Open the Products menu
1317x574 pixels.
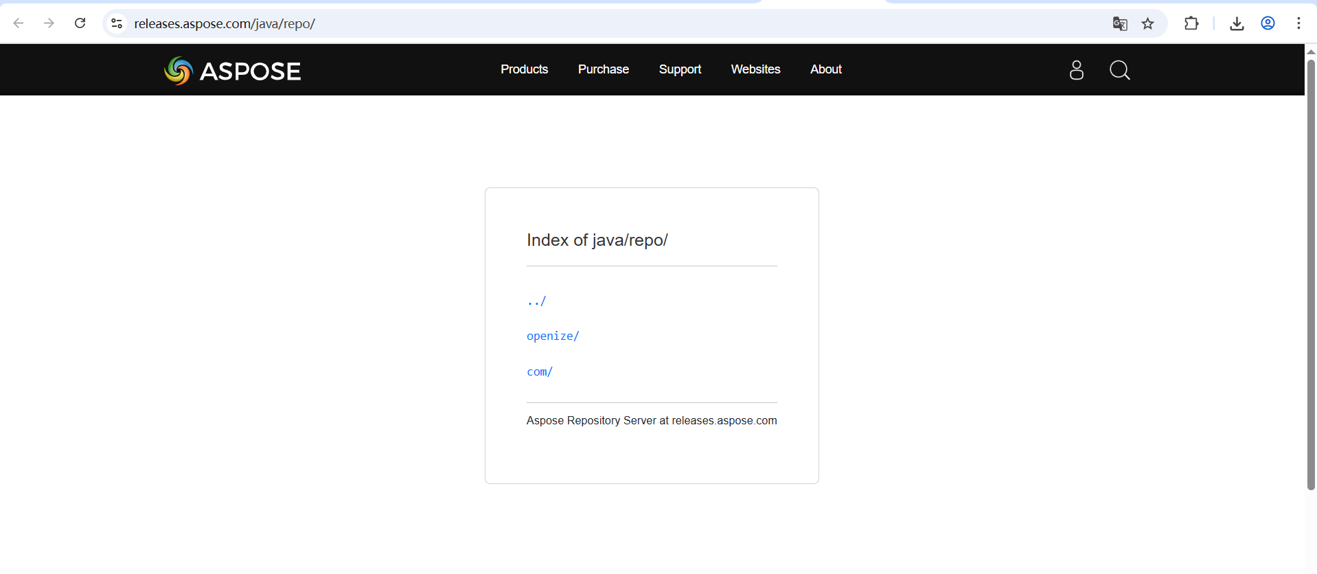pos(524,69)
